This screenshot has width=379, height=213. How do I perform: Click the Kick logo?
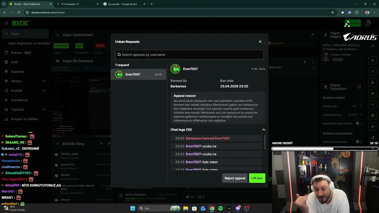point(21,23)
